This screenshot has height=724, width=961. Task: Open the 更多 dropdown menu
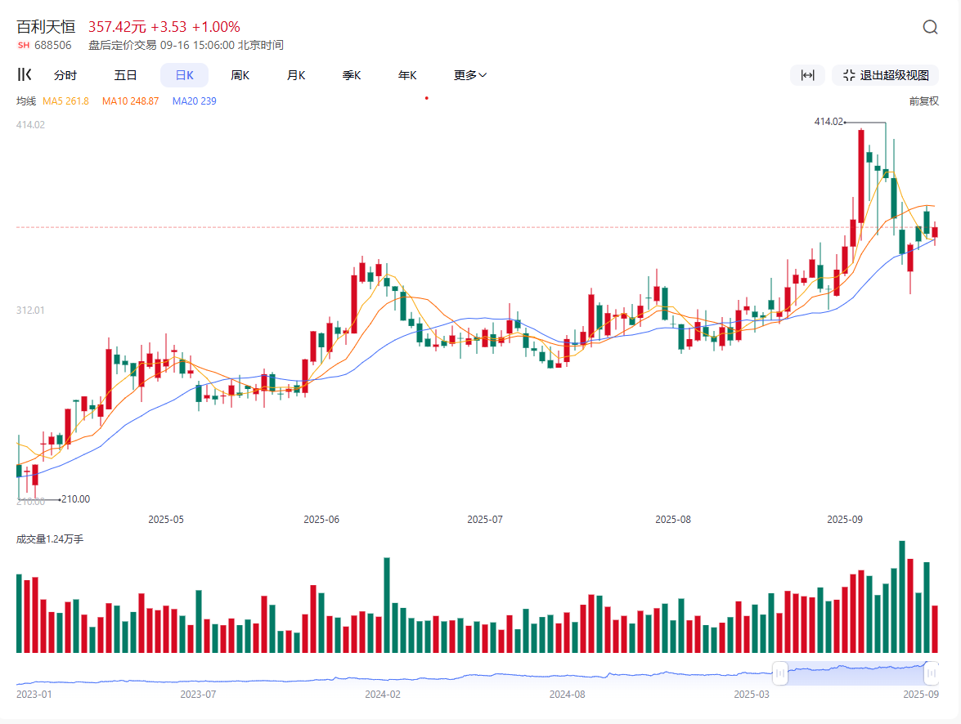pyautogui.click(x=470, y=75)
